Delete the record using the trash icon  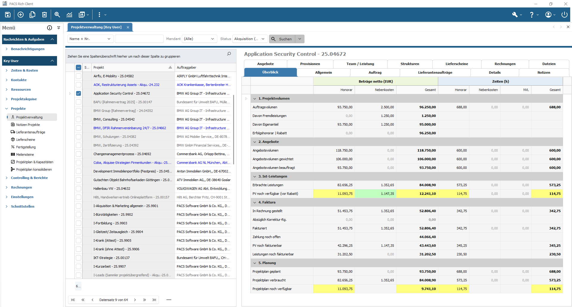pos(44,14)
